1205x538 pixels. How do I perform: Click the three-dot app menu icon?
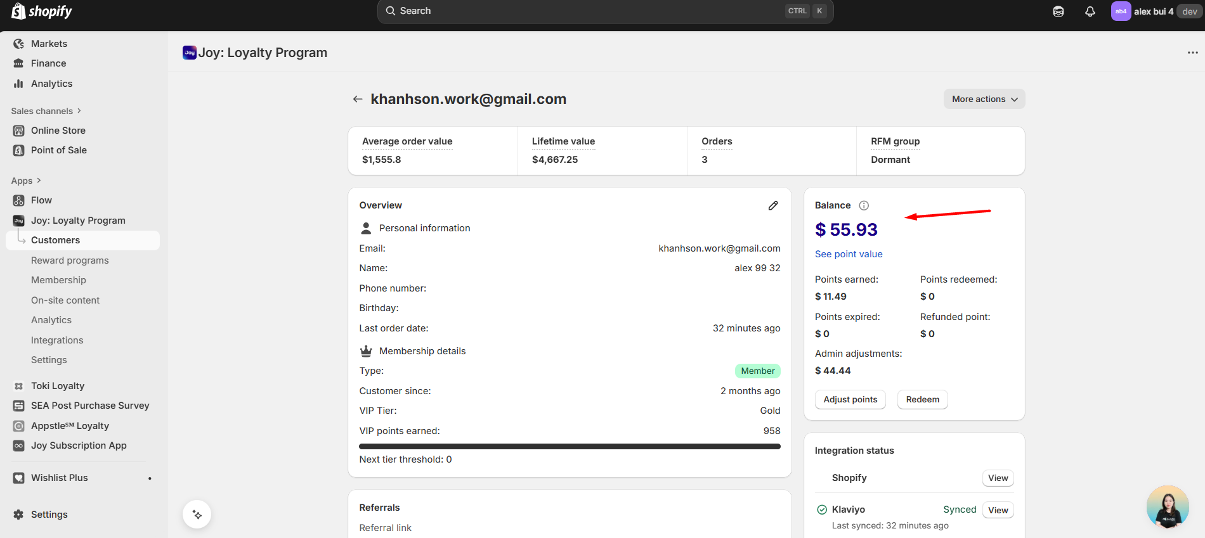[1192, 53]
